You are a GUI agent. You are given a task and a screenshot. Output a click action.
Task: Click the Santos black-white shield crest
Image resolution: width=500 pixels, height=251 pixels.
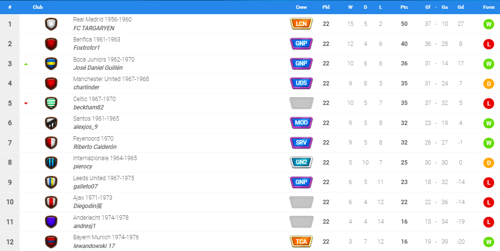51,123
